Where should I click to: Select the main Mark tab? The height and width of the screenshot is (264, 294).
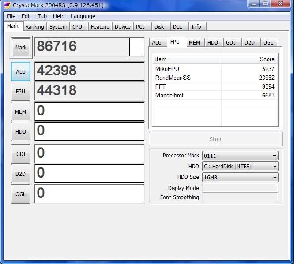pyautogui.click(x=13, y=26)
